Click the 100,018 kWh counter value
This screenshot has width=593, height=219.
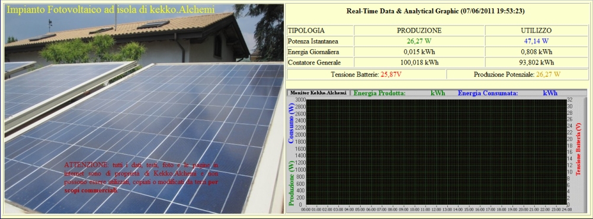tap(419, 62)
